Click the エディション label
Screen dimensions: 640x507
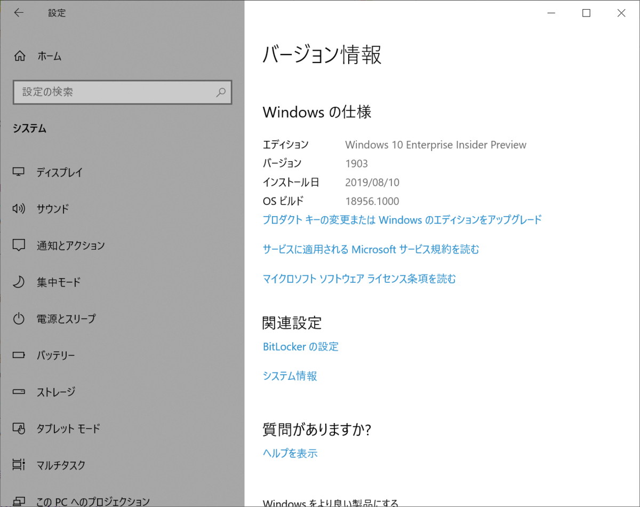(286, 145)
